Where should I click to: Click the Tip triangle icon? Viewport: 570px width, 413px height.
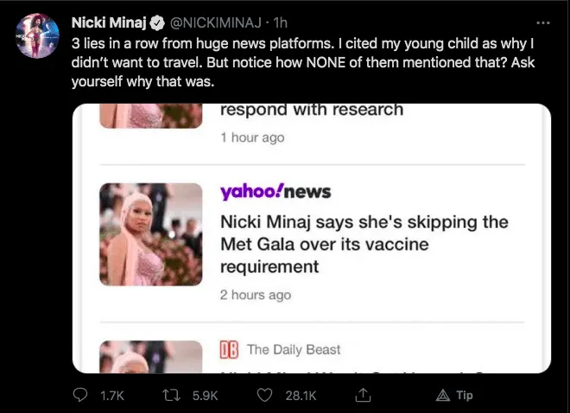click(x=441, y=395)
